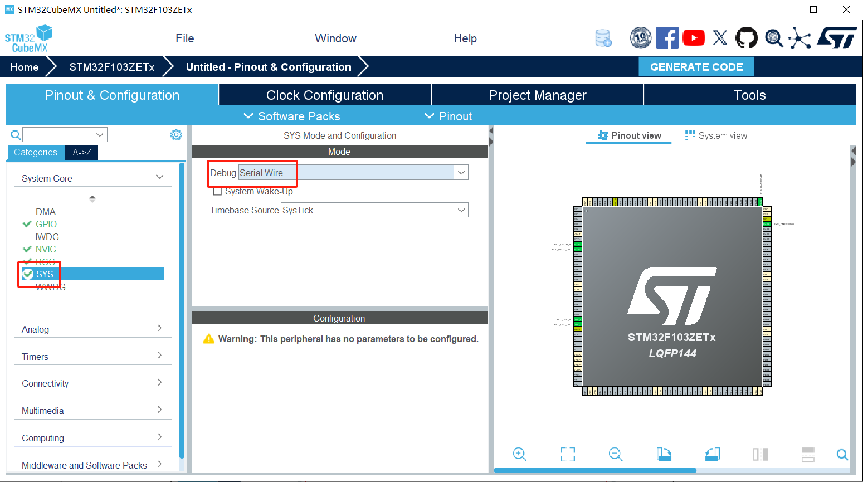Switch to the A->Z tab
Screen dimensions: 863x482
(82, 152)
